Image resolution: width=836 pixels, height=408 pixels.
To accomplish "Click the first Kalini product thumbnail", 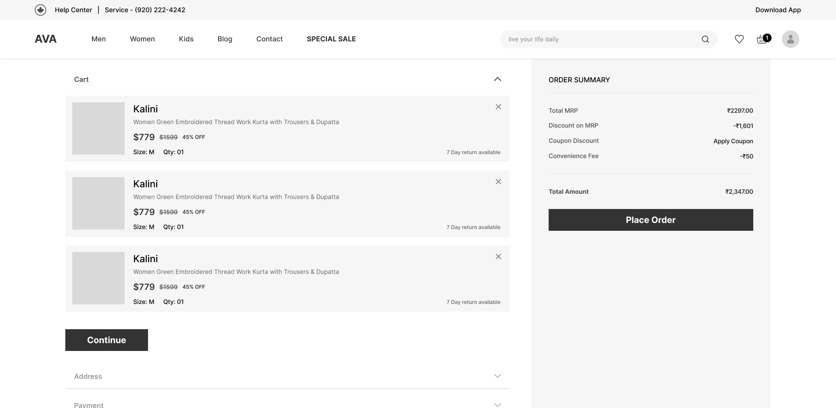I will pyautogui.click(x=98, y=128).
